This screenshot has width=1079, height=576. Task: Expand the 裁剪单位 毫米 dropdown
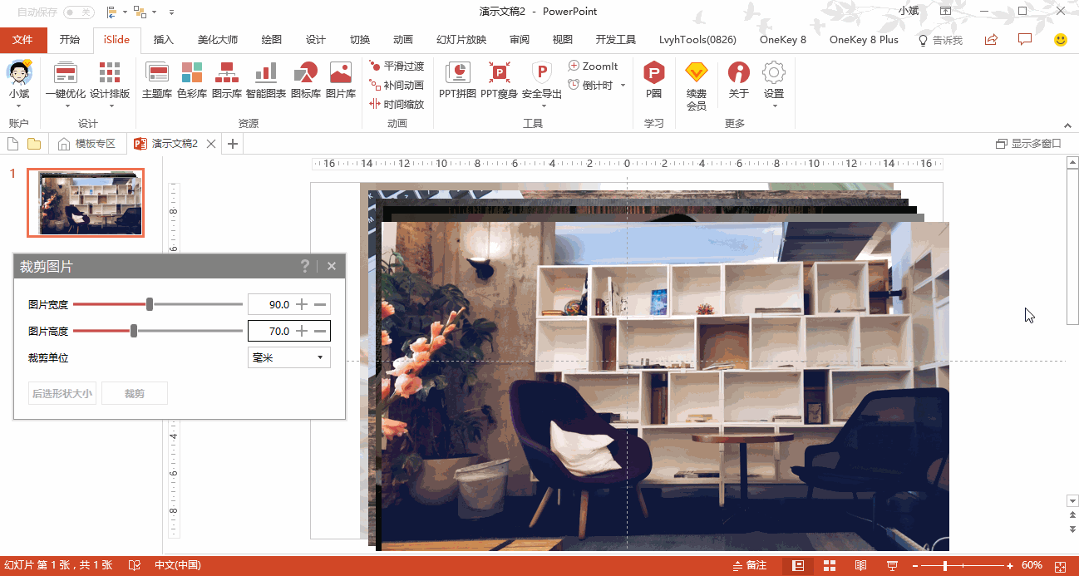288,357
